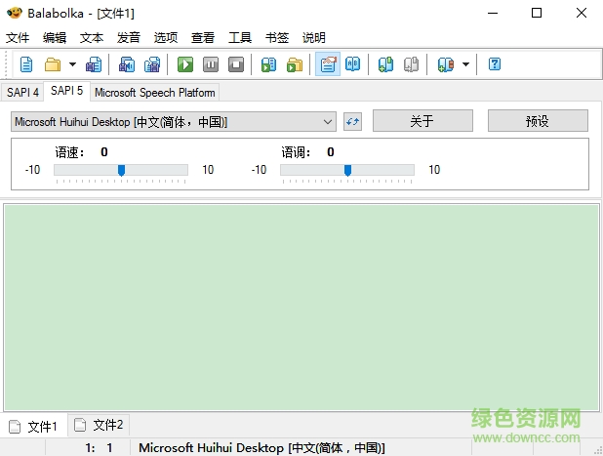
Task: Click inside the green text editing area
Action: (301, 308)
